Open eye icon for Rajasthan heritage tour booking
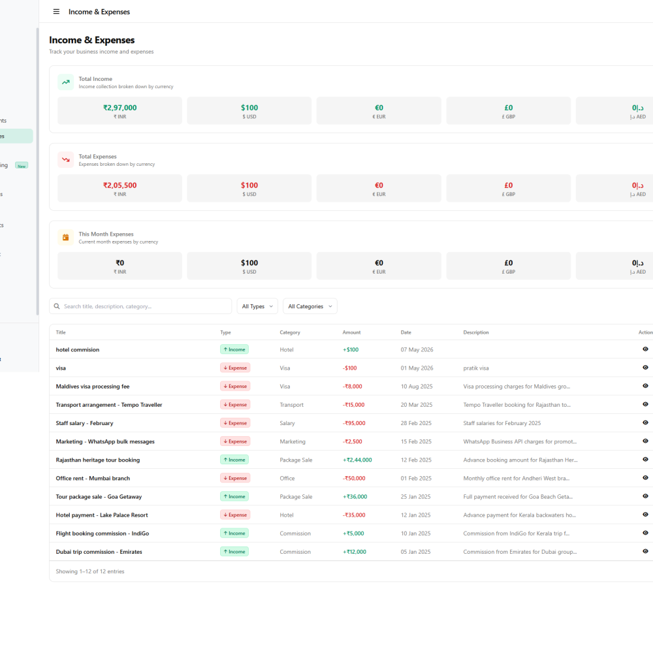 (x=645, y=459)
